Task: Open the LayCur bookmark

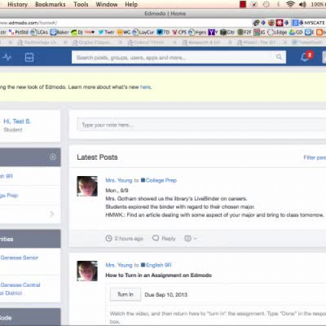Action: coord(143,32)
